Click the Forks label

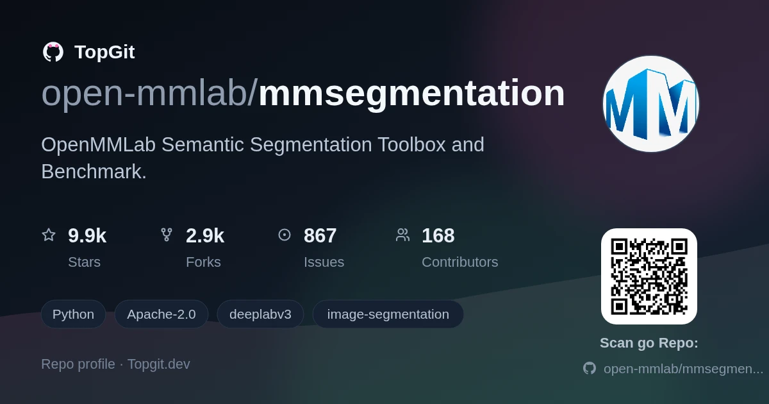203,262
